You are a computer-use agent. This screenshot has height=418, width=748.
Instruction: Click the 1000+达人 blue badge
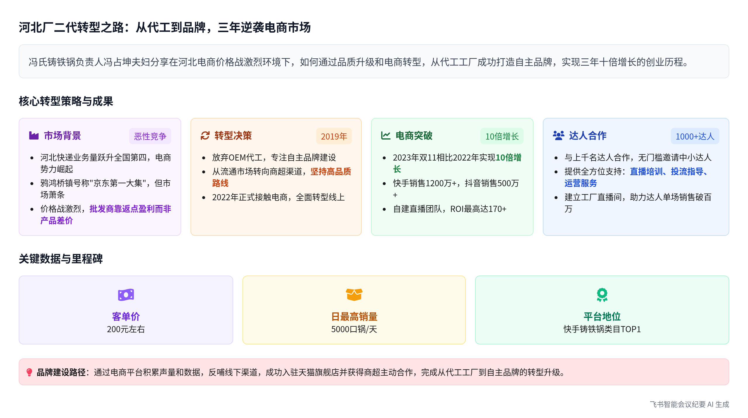695,136
